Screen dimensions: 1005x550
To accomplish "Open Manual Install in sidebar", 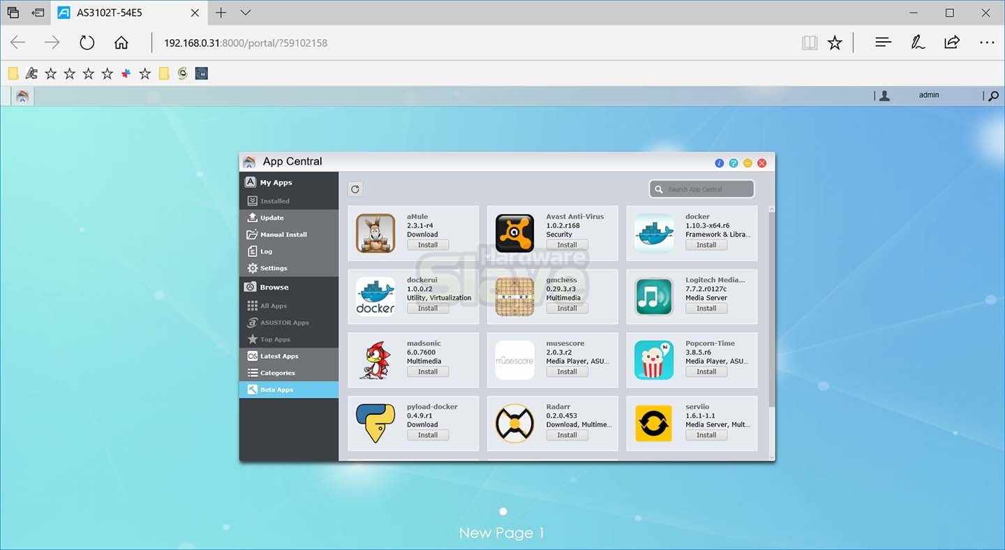I will pyautogui.click(x=289, y=235).
